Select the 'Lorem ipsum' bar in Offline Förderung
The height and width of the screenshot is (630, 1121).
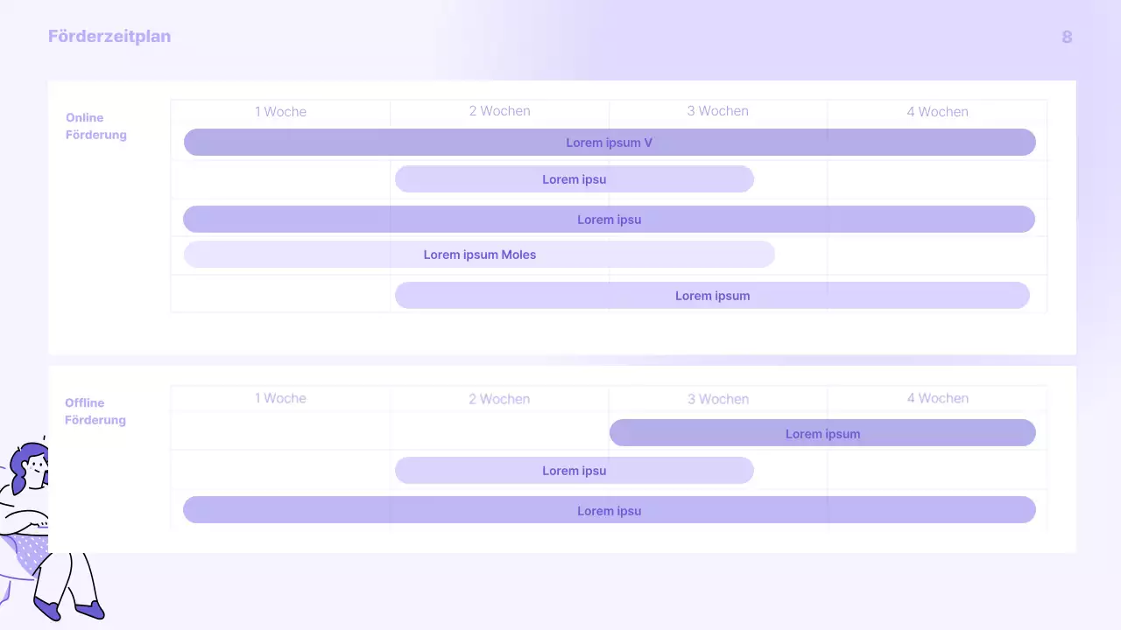[822, 433]
